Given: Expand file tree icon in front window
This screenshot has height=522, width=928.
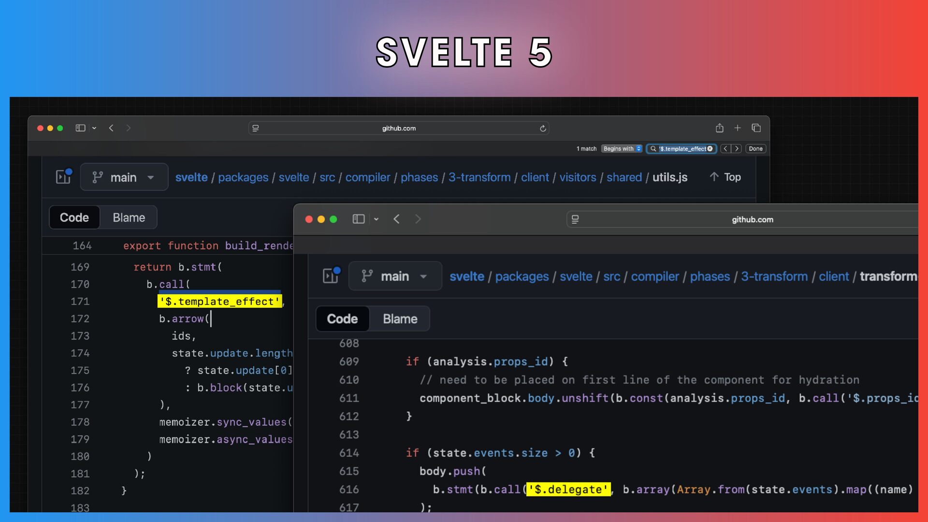Looking at the screenshot, I should 332,275.
